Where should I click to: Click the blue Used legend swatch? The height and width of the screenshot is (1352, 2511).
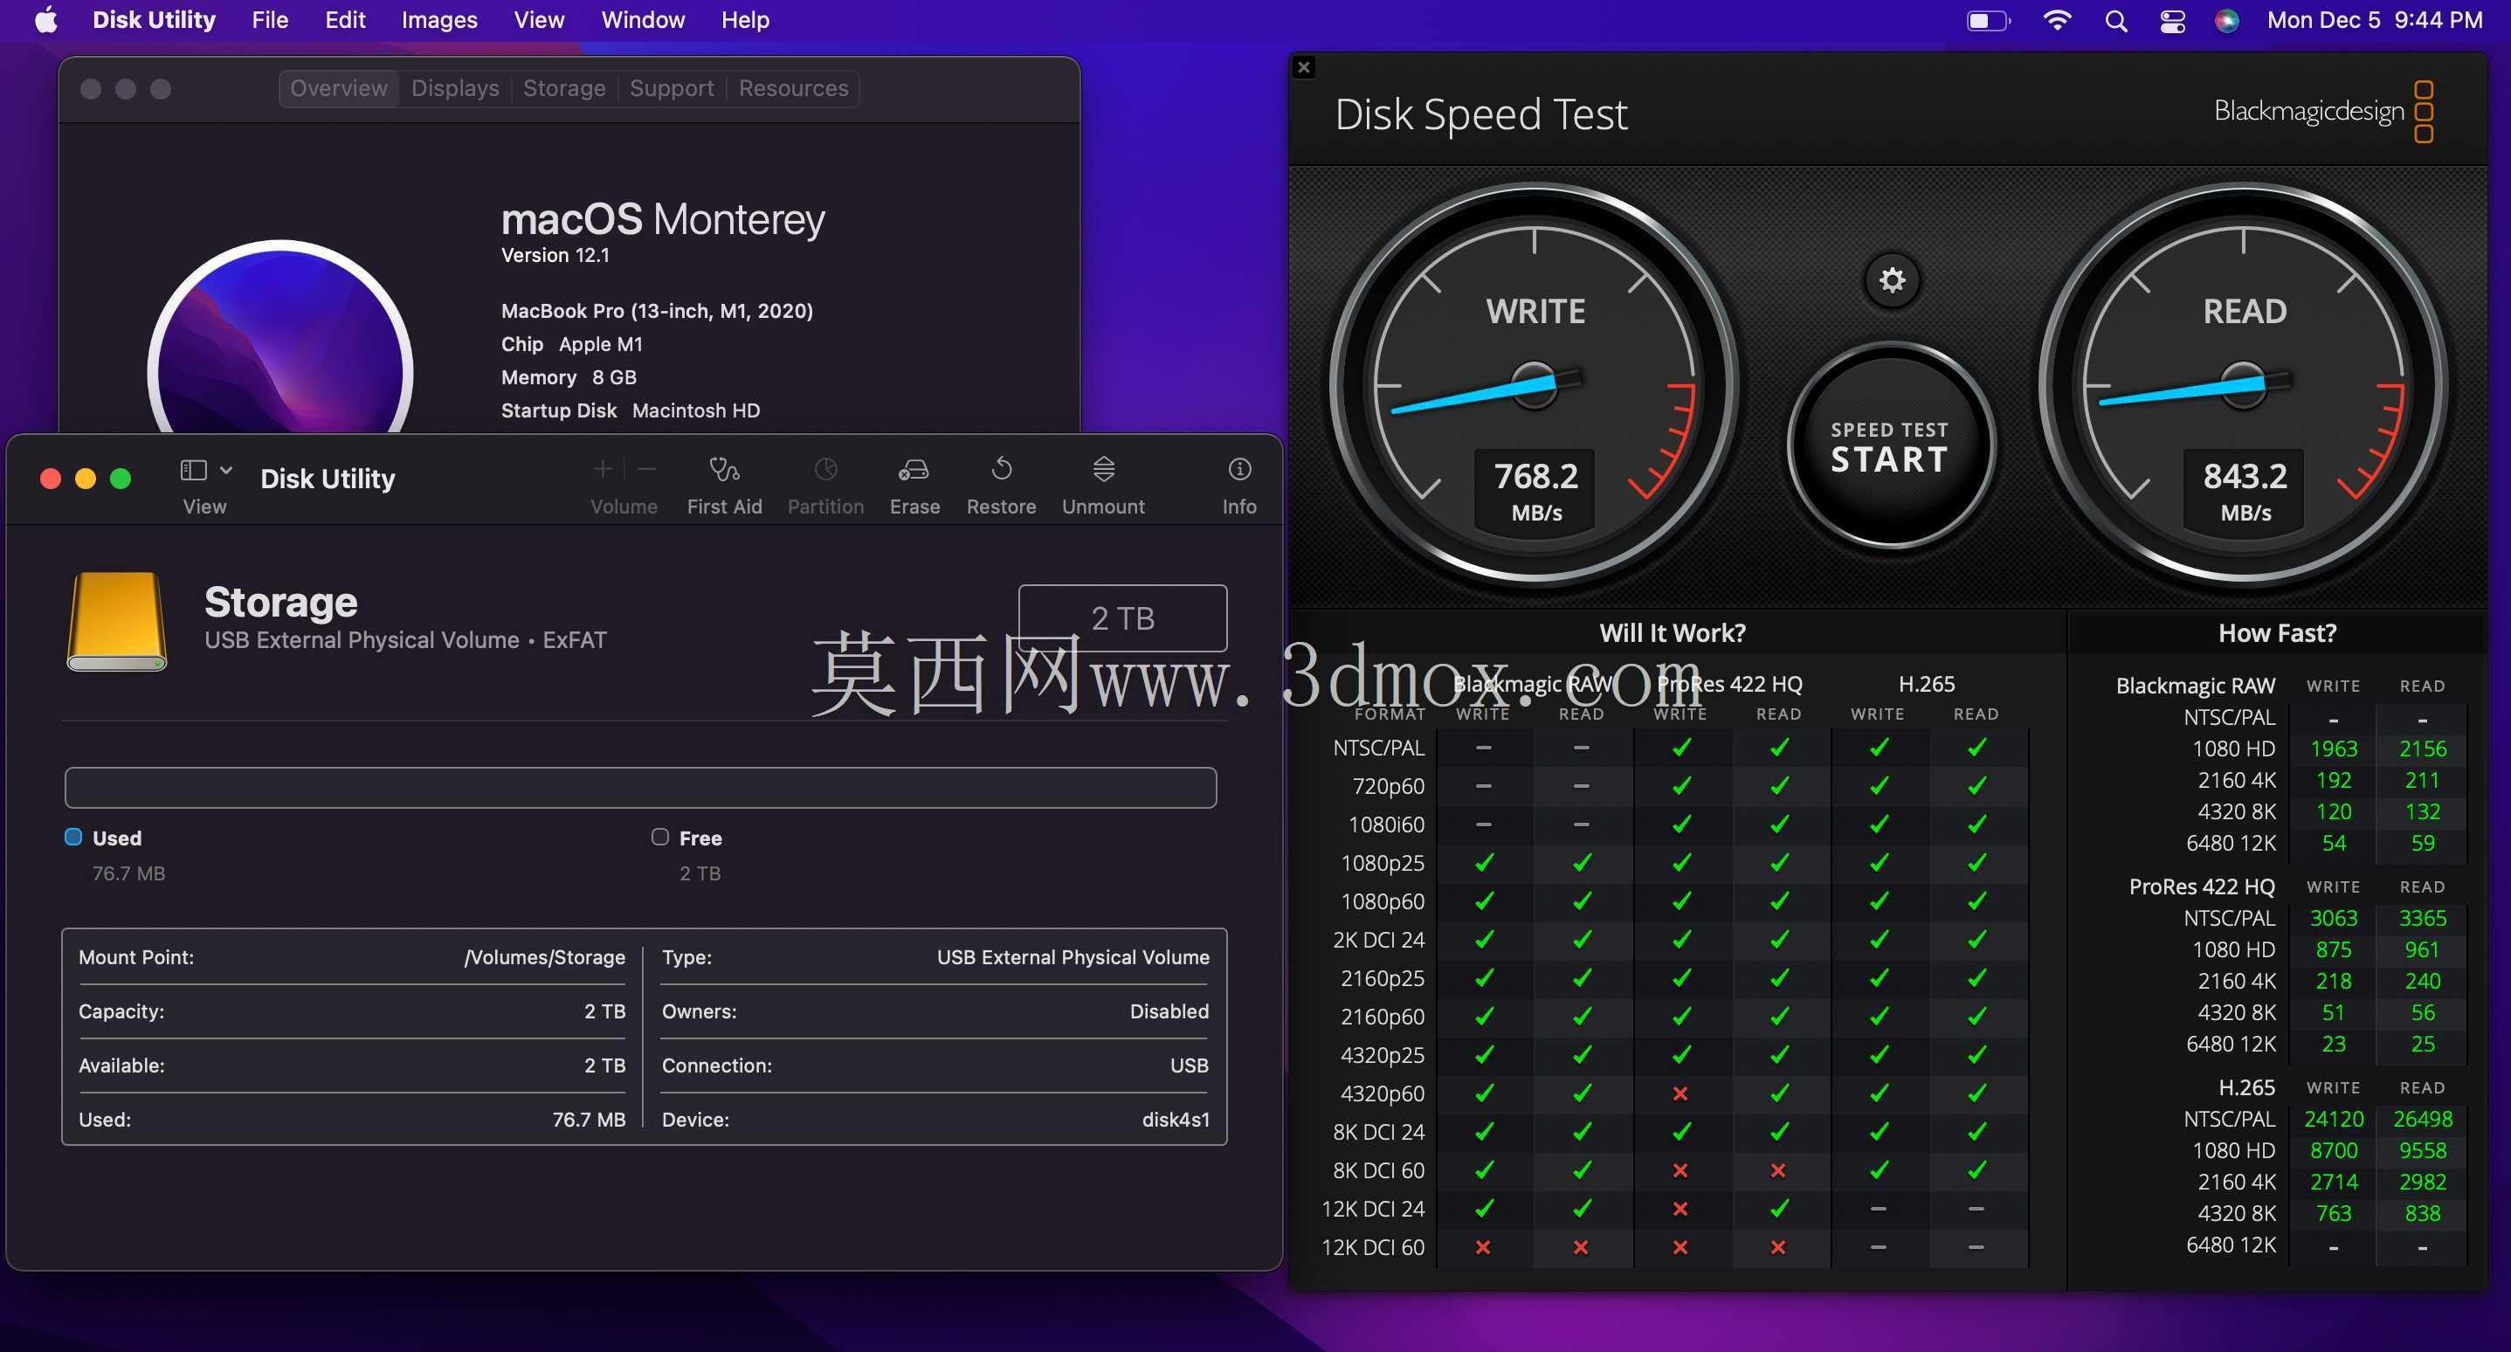(x=73, y=837)
